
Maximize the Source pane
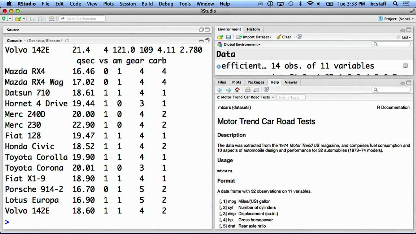[x=207, y=30]
